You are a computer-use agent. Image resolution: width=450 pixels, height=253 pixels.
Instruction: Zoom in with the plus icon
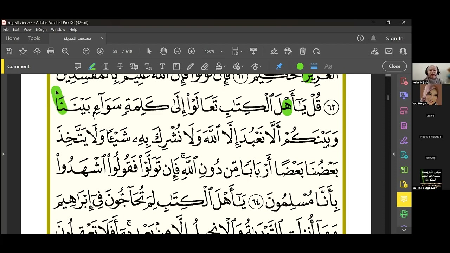[x=191, y=51]
